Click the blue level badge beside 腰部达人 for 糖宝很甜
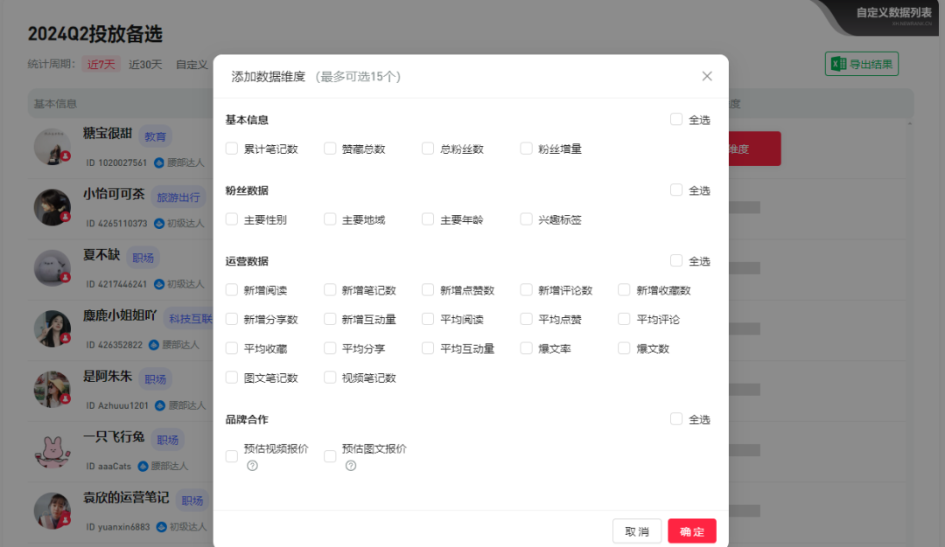This screenshot has width=945, height=547. click(159, 163)
